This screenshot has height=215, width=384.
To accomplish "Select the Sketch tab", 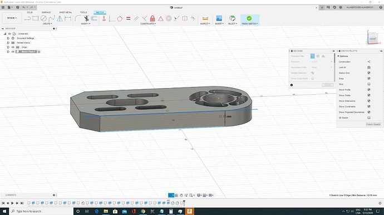I will [100, 12].
